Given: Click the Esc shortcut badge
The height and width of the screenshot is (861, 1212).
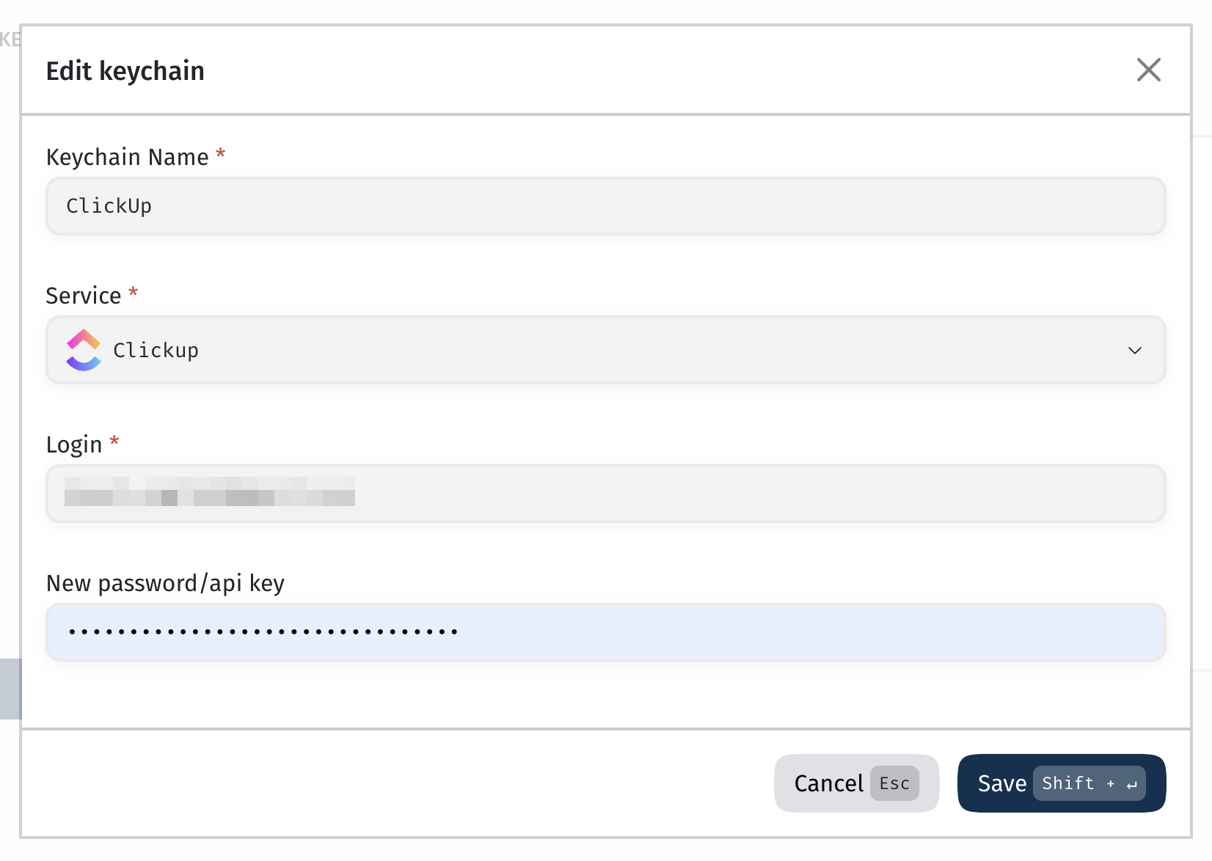Looking at the screenshot, I should (x=894, y=783).
